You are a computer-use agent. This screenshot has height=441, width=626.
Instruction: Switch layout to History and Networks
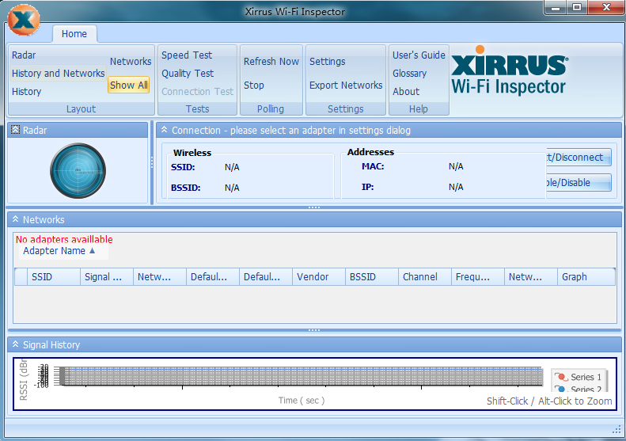click(58, 74)
